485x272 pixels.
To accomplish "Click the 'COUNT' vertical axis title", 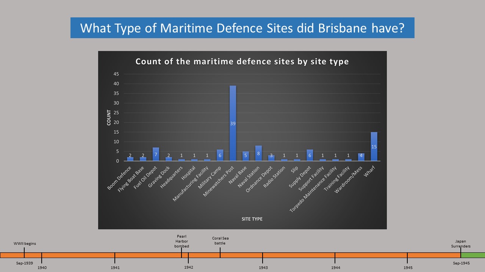I will click(109, 117).
